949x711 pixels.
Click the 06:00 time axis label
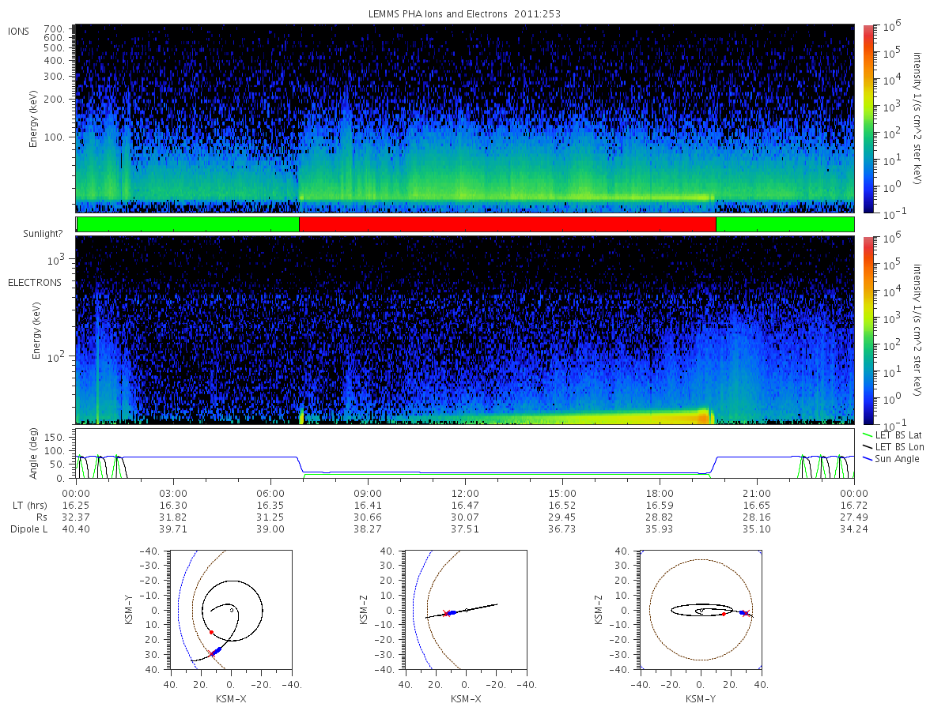pos(270,493)
